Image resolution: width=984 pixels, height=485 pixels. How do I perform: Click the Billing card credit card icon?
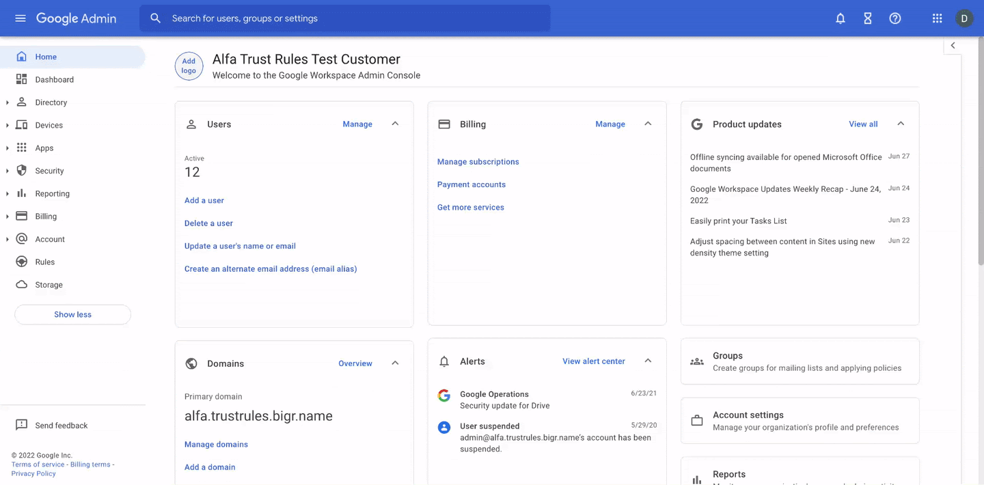click(444, 124)
